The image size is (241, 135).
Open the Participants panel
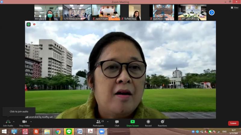click(99, 123)
